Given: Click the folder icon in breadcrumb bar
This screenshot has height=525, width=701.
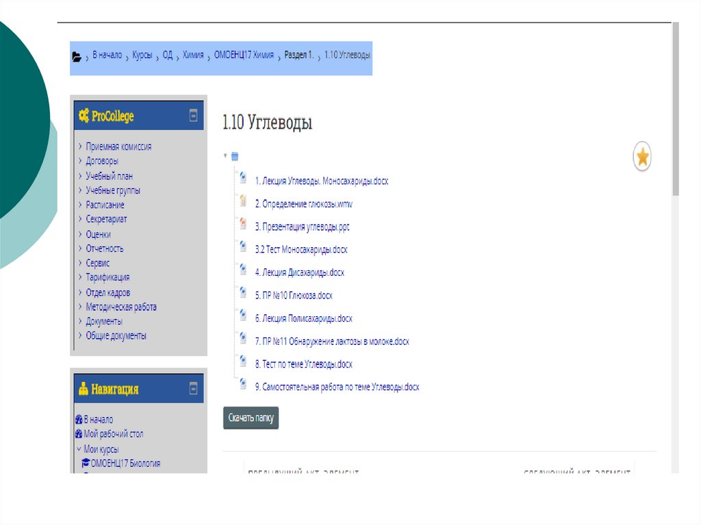Looking at the screenshot, I should click(77, 57).
